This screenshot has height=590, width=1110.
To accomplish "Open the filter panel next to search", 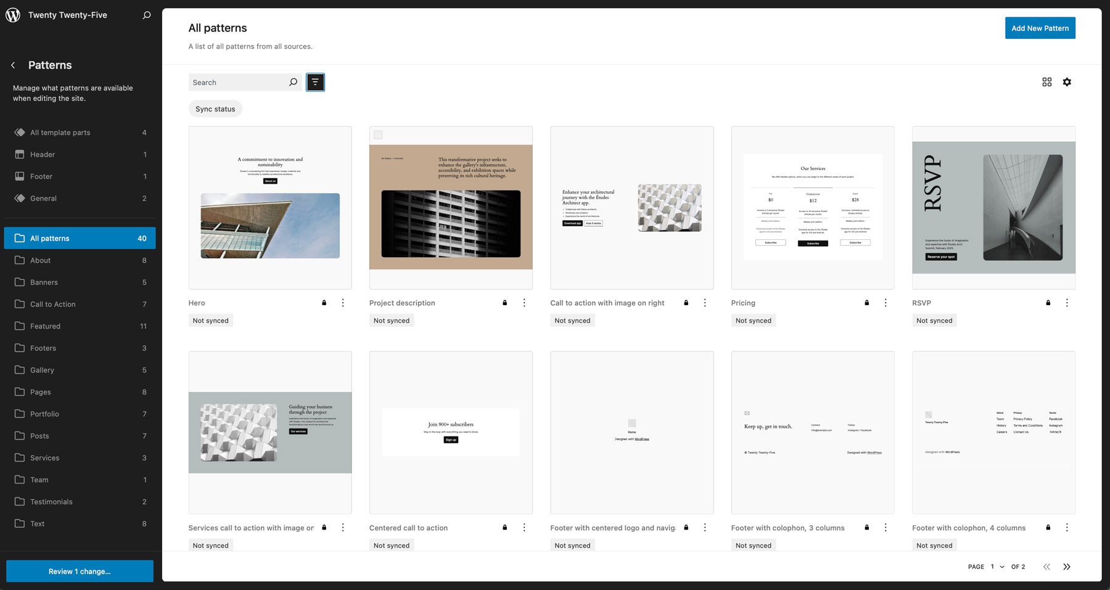I will coord(315,82).
